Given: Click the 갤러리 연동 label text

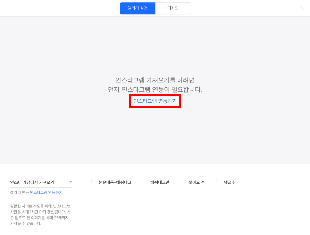Looking at the screenshot, I should tap(20, 192).
